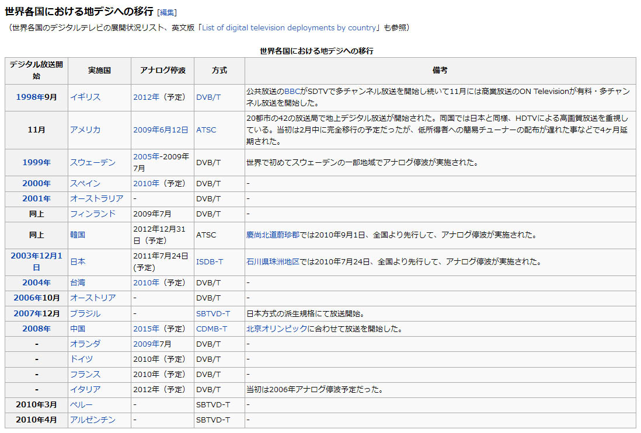Click the 石川県珠洲地区 link
This screenshot has height=433, width=641.
273,261
